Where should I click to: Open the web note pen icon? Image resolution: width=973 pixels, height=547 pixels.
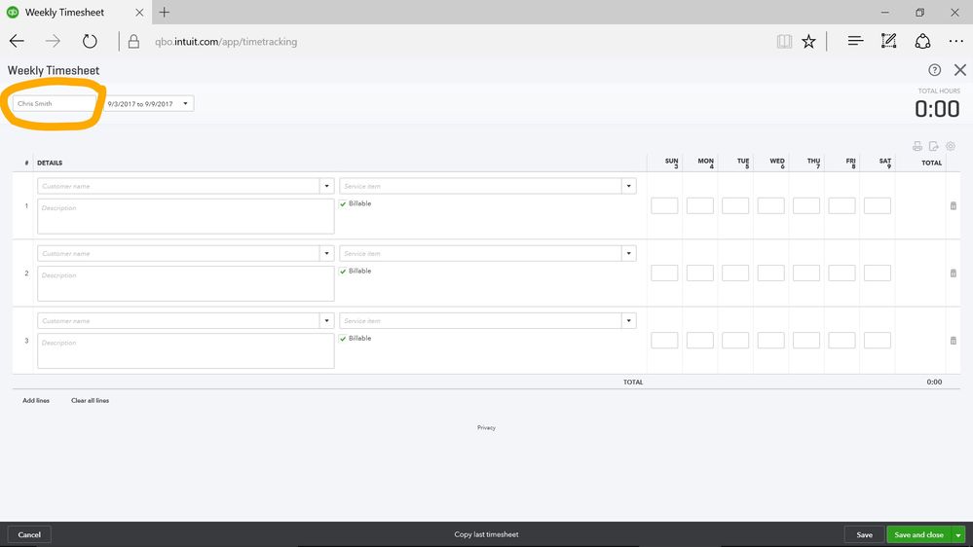(888, 41)
